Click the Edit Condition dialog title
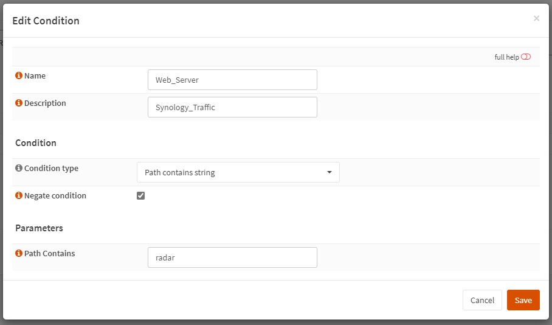Viewport: 552px width, 325px height. coord(46,21)
